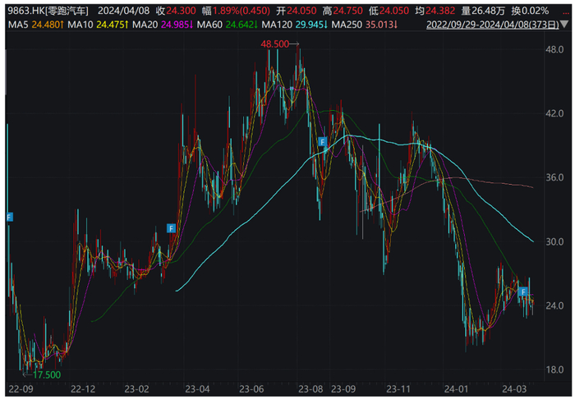Viewport: 575px width, 399px height.
Task: Click the F marker near 24-03
Action: coord(523,291)
